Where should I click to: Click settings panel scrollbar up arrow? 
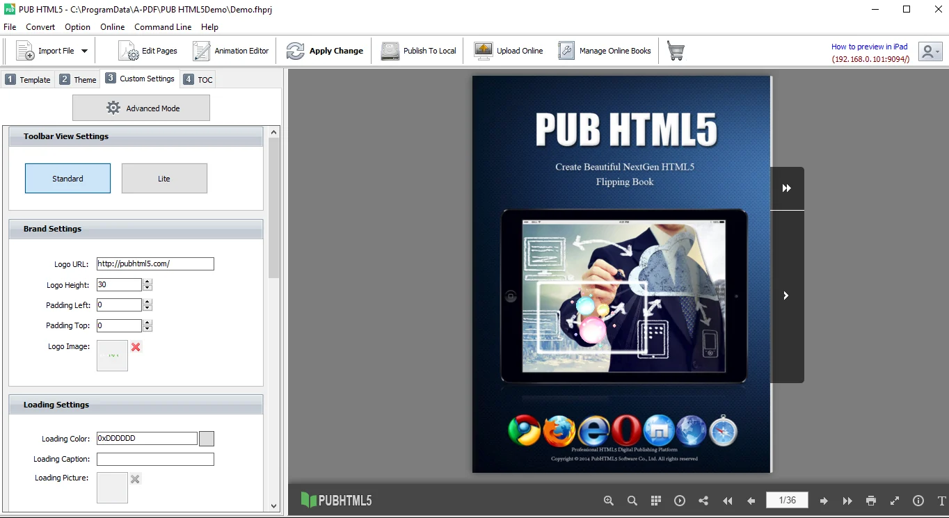point(273,132)
